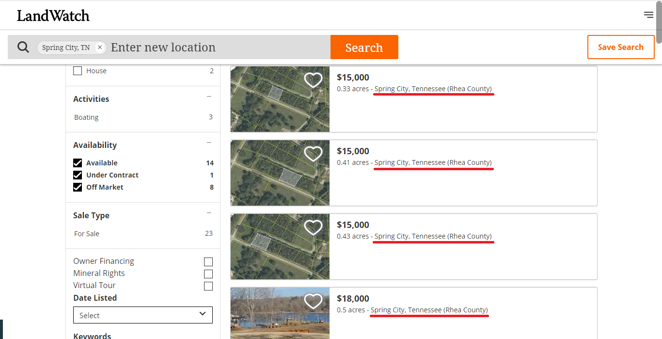The image size is (662, 339).
Task: Click the magnifying glass search icon
Action: (x=23, y=47)
